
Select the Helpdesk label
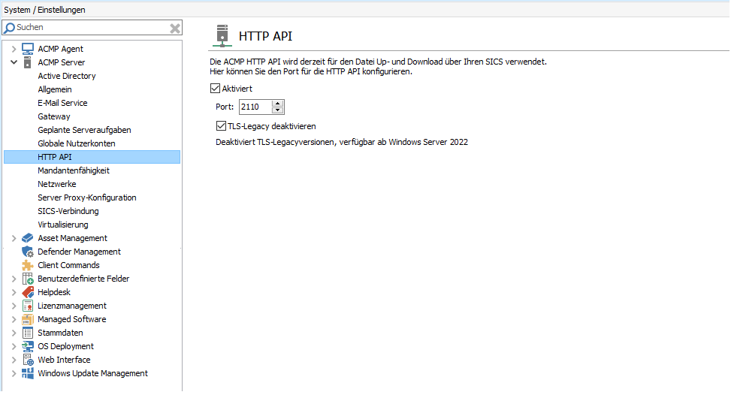click(54, 292)
